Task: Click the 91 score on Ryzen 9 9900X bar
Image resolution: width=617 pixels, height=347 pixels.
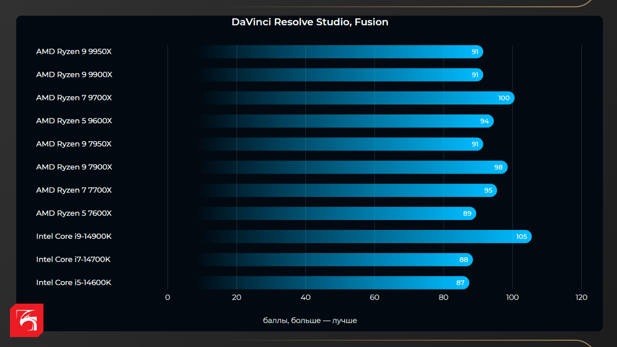Action: tap(475, 75)
